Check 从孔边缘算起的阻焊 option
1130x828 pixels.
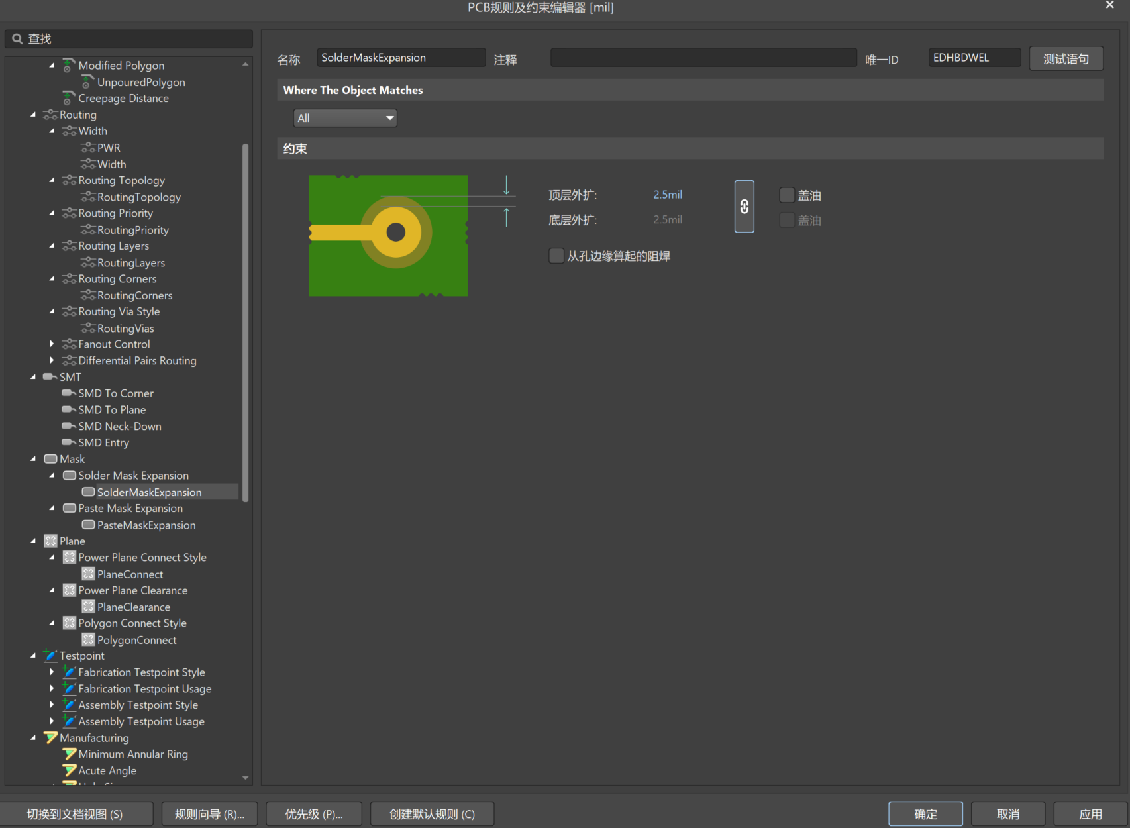click(556, 255)
